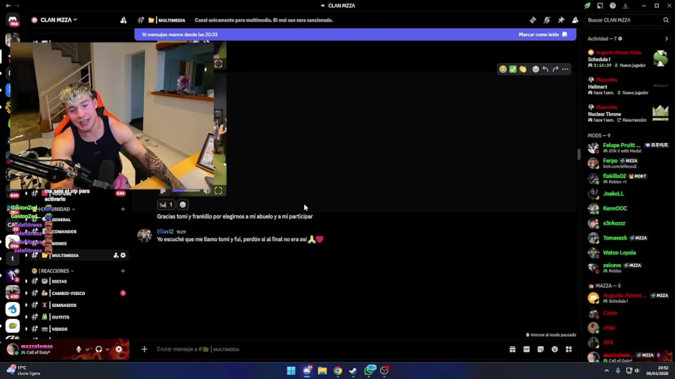This screenshot has height=379, width=675.
Task: Open microphone input options arrow
Action: point(88,349)
